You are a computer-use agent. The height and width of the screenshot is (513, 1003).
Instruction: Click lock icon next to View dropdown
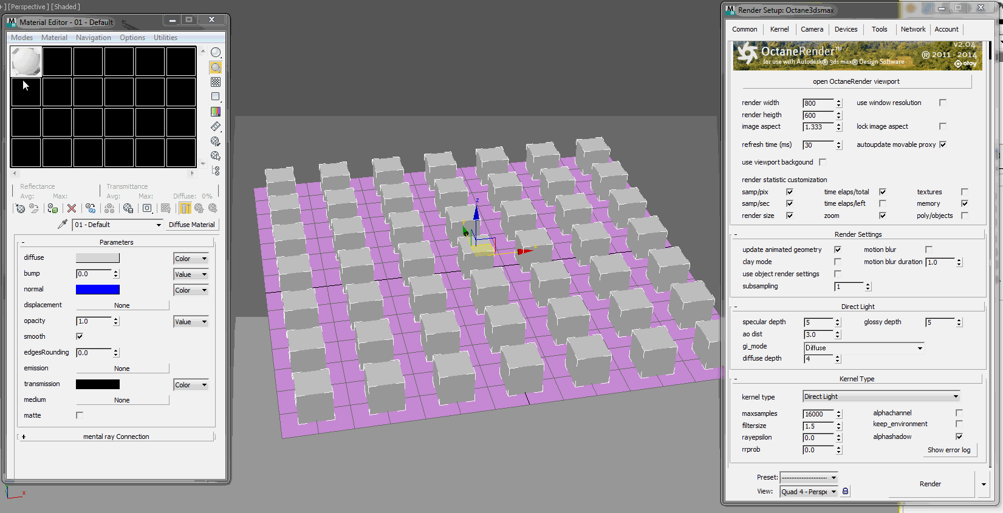tap(845, 491)
